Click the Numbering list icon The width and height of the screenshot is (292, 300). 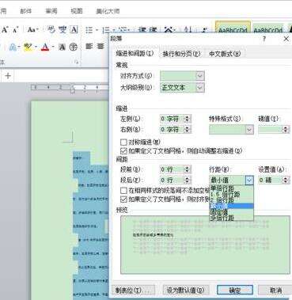[106, 30]
